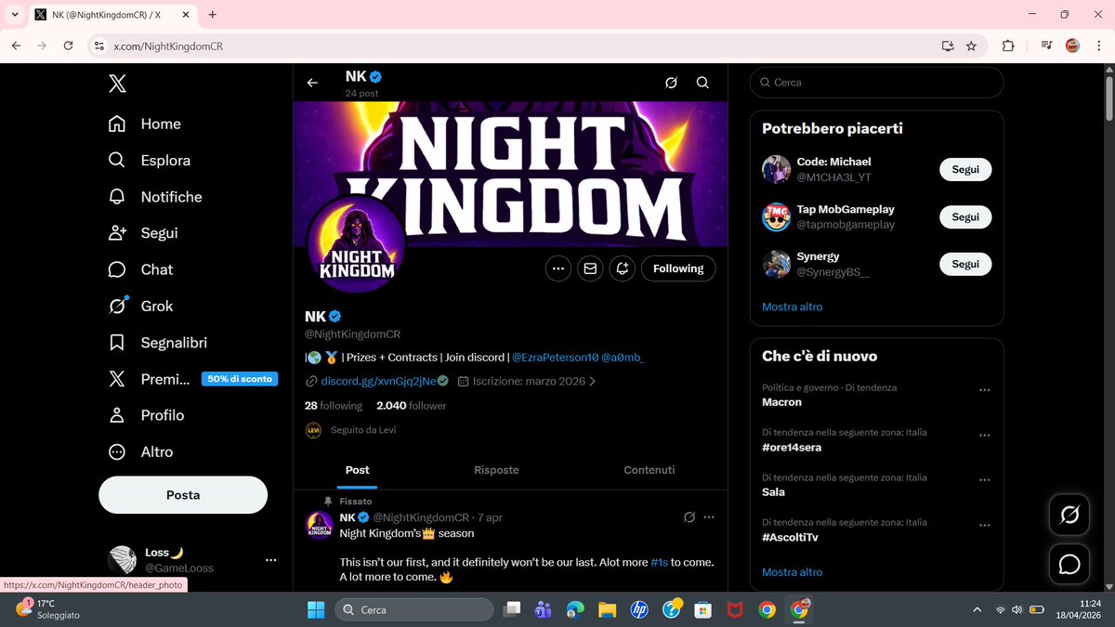This screenshot has height=627, width=1115.
Task: Follow Synergy with Segui
Action: (965, 264)
